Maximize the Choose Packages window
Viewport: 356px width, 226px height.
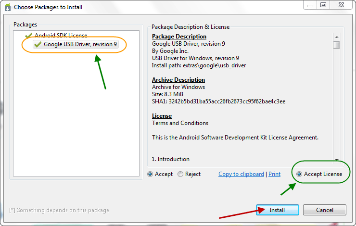[323, 5]
